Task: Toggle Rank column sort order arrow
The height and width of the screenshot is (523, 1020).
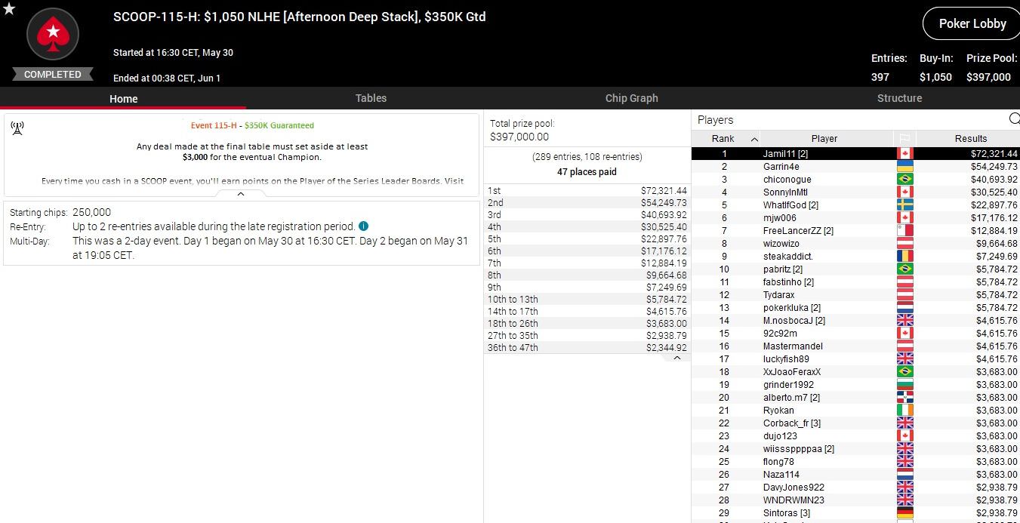Action: 753,139
